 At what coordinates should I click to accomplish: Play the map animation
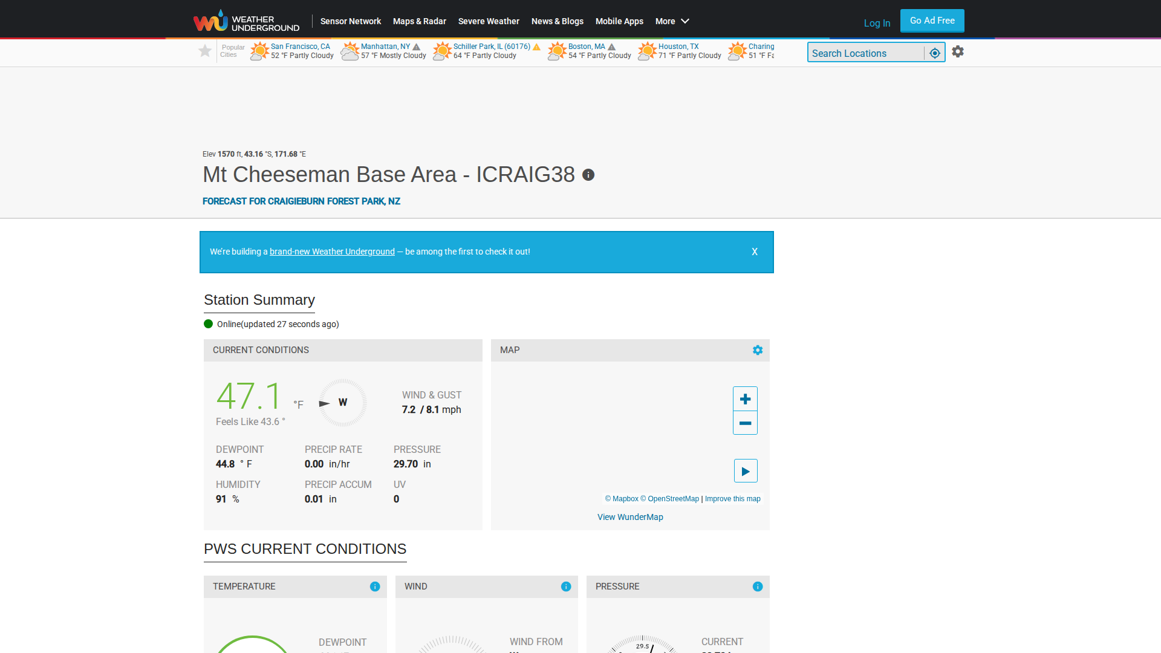tap(746, 471)
